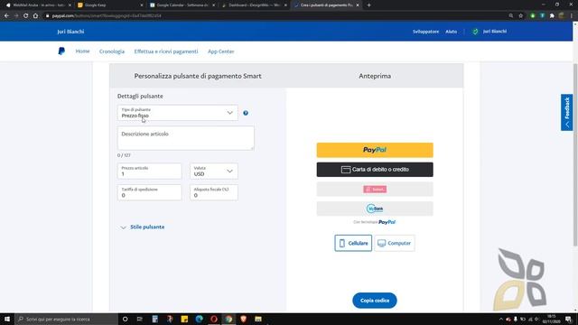Click yellow PayPal payment button
The height and width of the screenshot is (325, 578).
375,150
